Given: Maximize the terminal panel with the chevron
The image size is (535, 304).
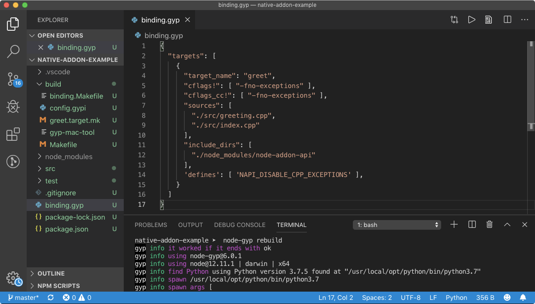Looking at the screenshot, I should point(507,225).
